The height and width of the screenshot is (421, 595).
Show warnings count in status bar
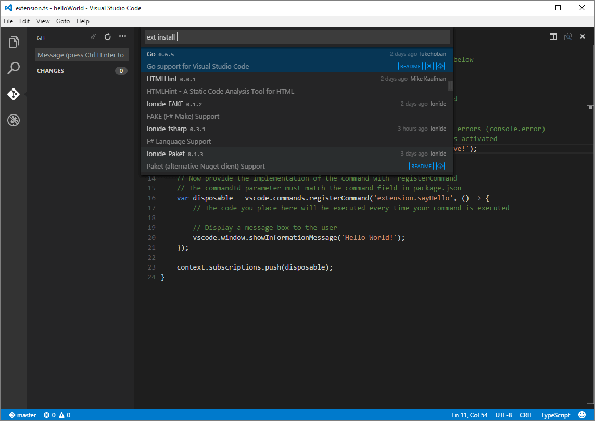(65, 415)
